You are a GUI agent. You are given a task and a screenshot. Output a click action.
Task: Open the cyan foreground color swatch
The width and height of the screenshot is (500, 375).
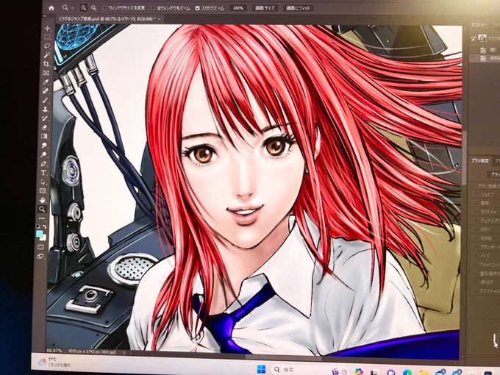(39, 234)
